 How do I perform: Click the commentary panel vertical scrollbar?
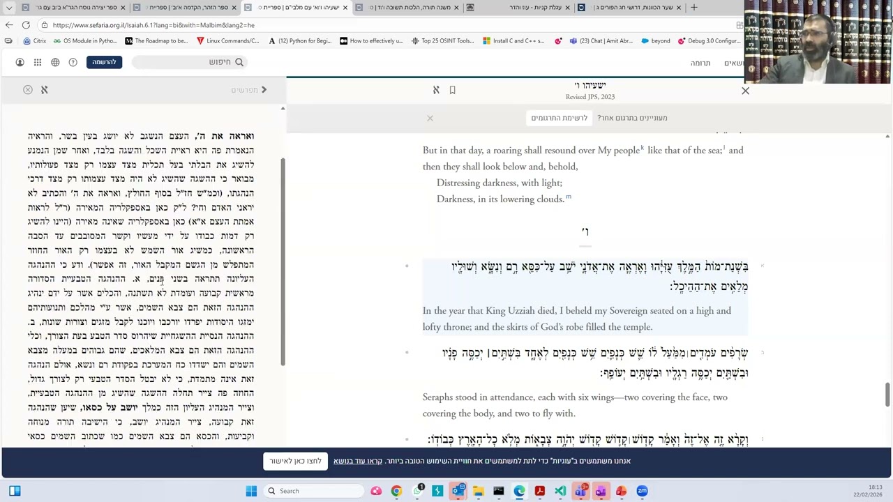[x=283, y=261]
